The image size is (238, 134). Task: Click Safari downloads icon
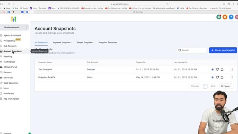click(x=224, y=4)
